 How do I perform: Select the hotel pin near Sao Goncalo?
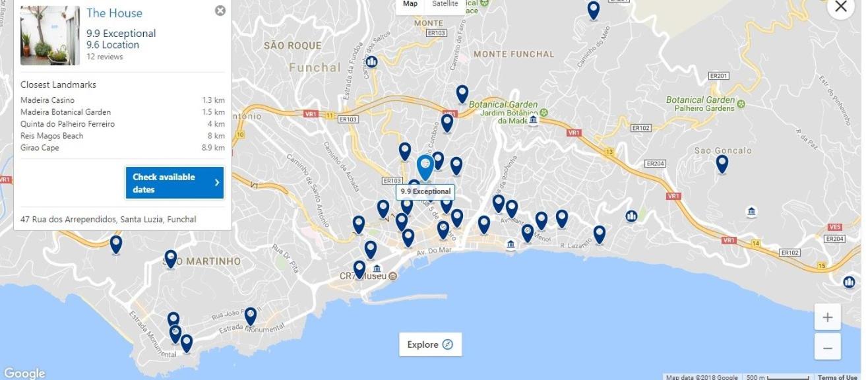coord(722,164)
